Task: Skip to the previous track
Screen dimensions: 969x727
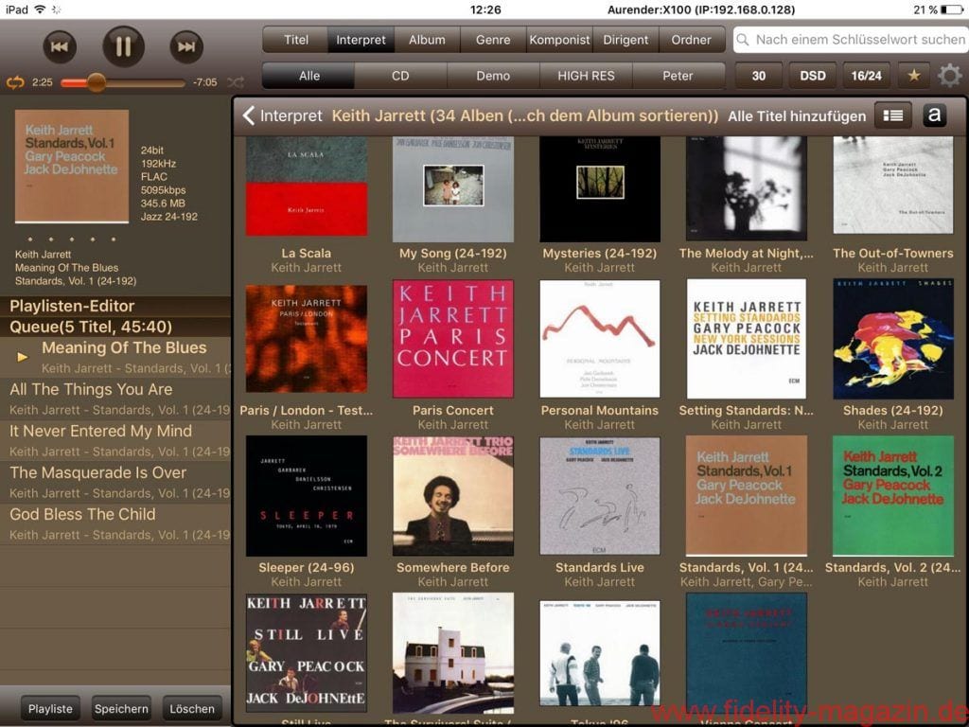Action: (59, 46)
